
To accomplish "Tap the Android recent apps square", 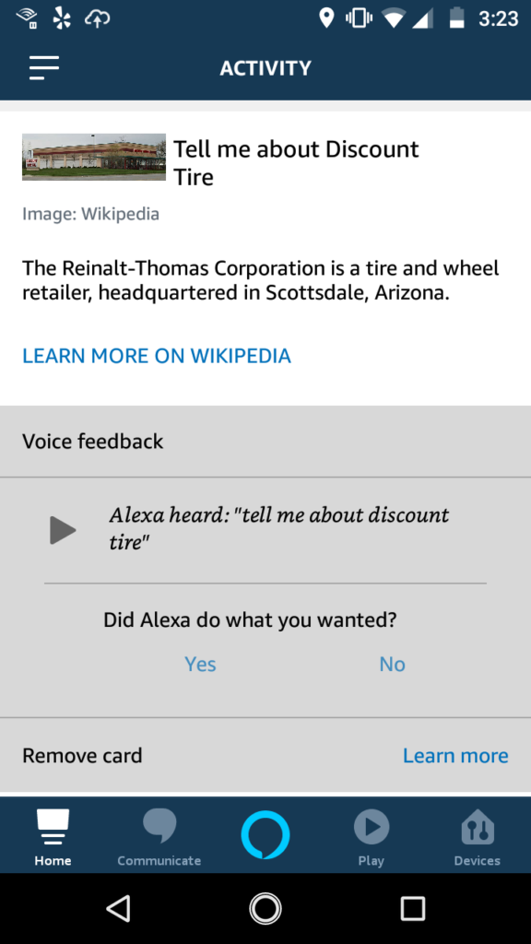I will coord(413,908).
